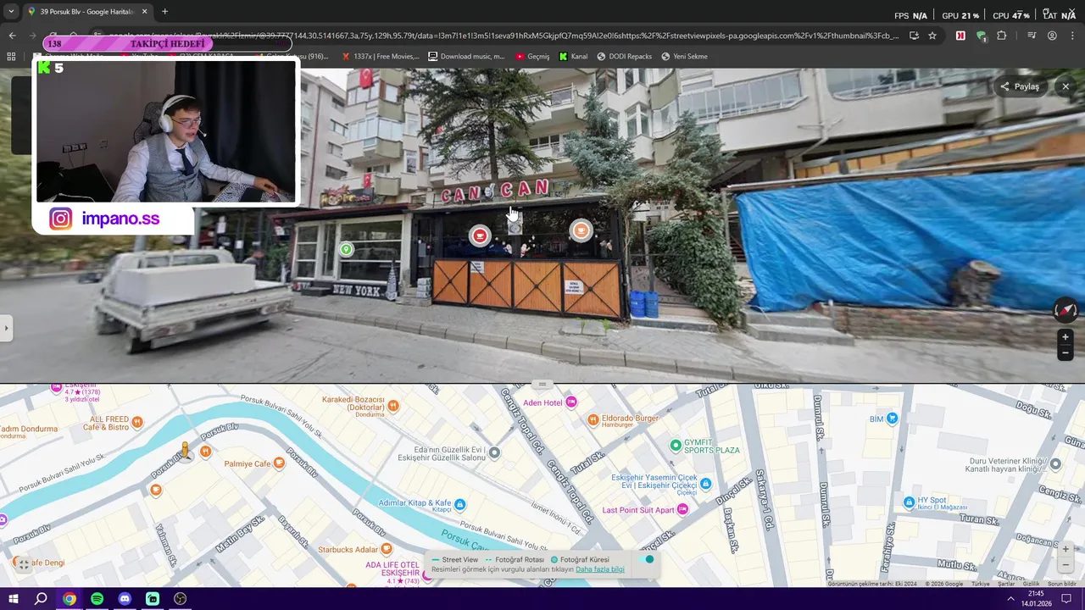Show hidden system tray icons

[x=1010, y=599]
